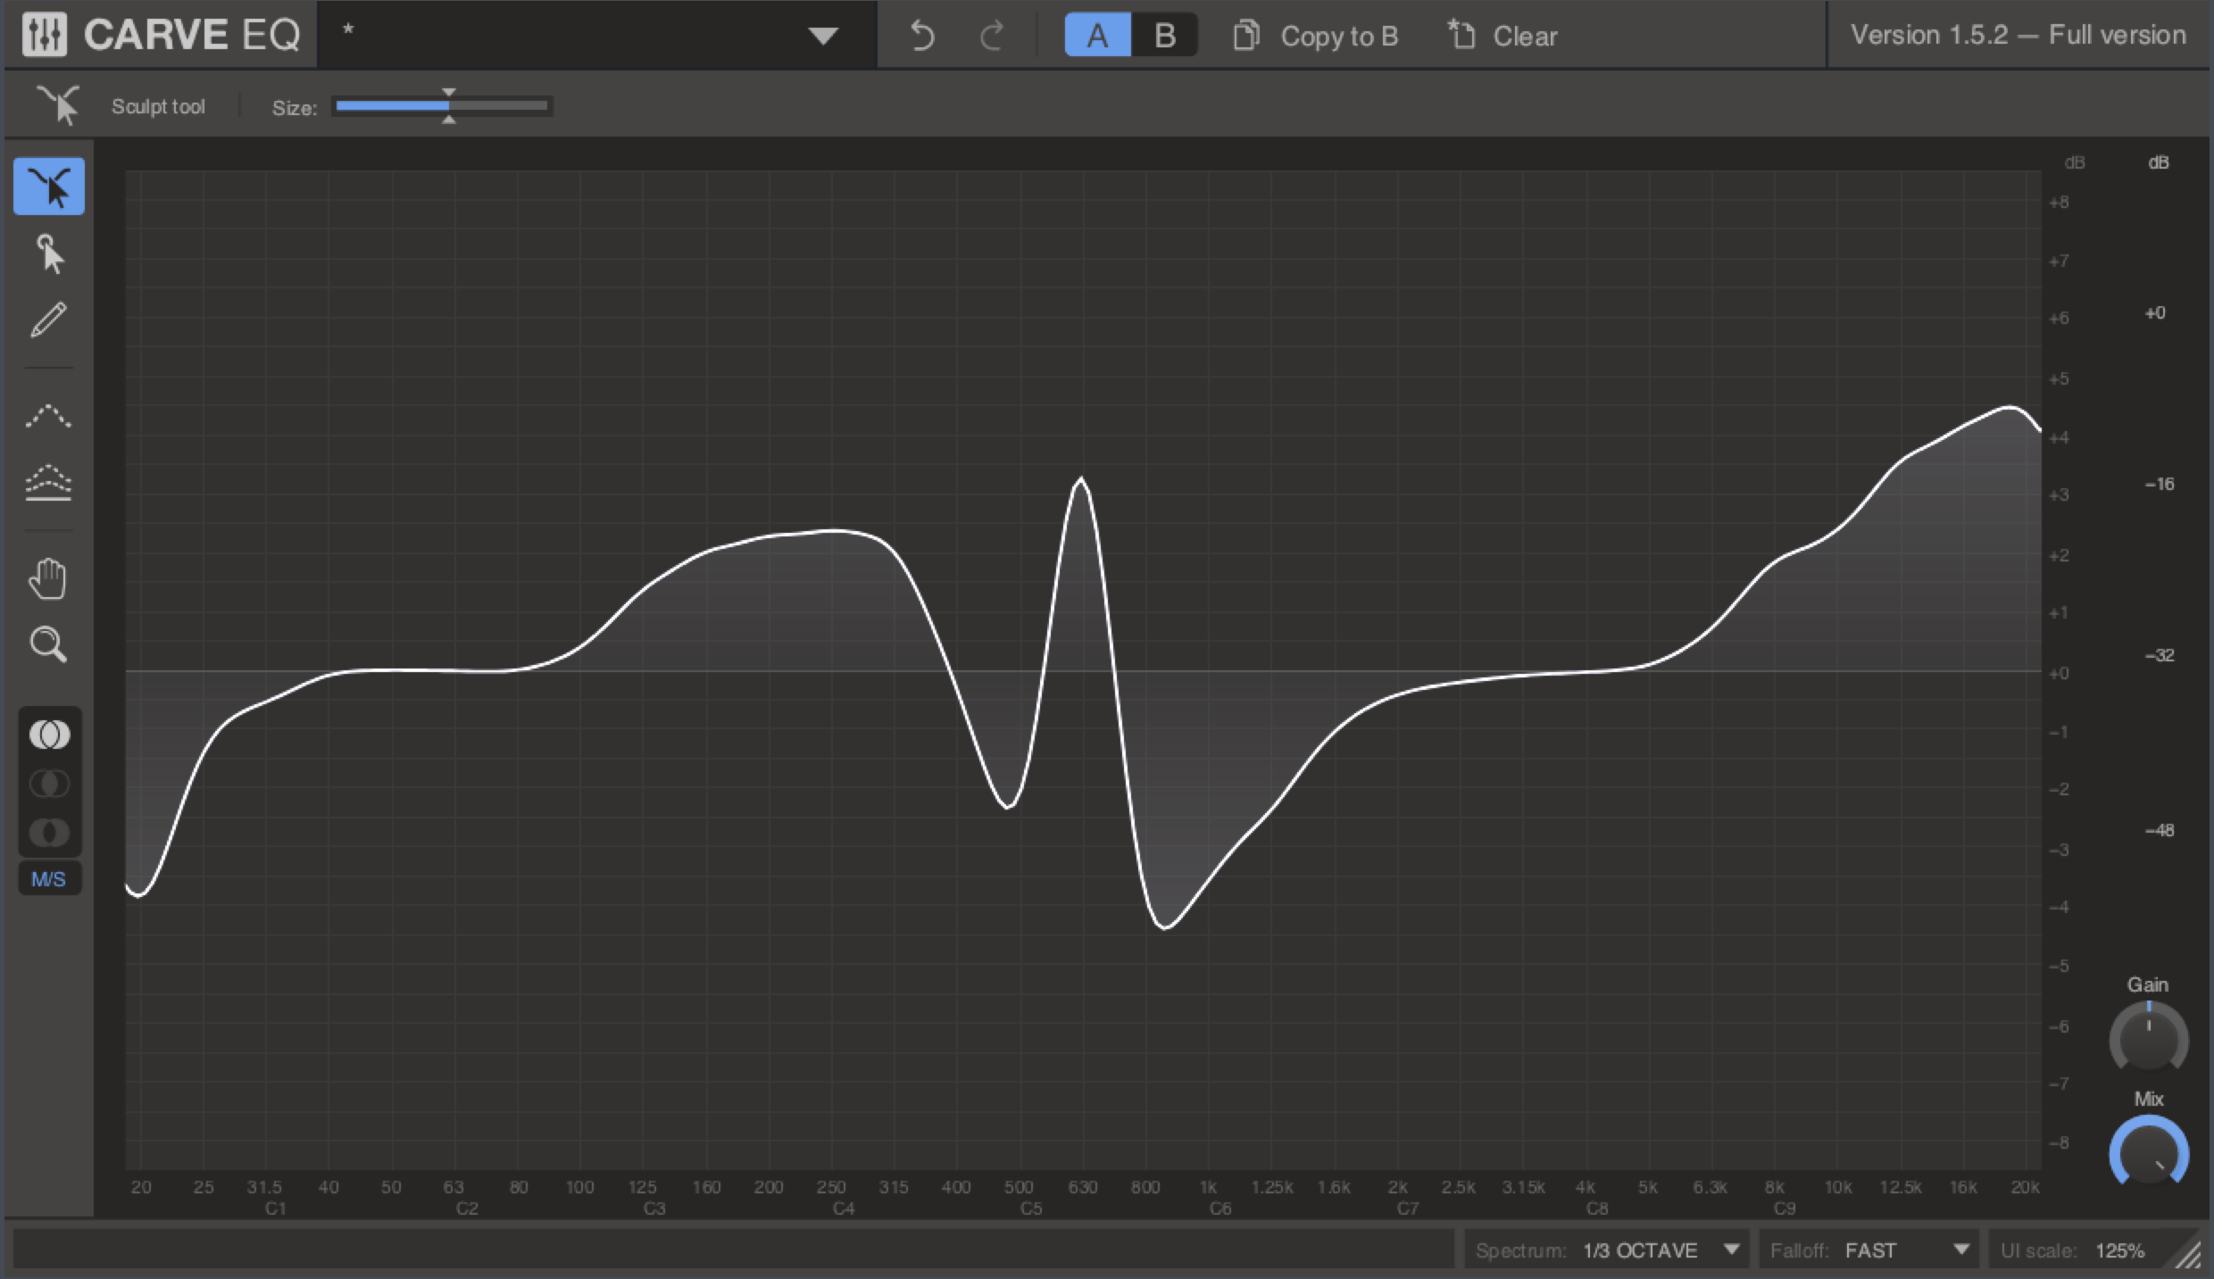Viewport: 2214px width, 1279px height.
Task: Select the point edit cursor tool
Action: [49, 254]
